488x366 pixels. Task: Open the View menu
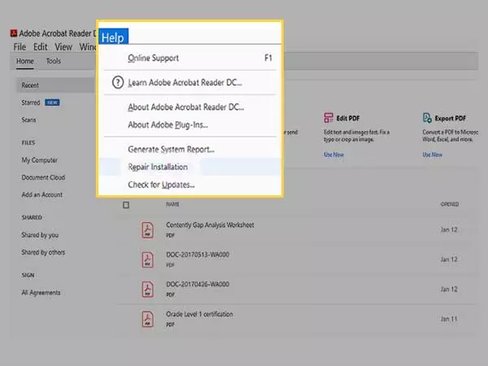point(63,47)
